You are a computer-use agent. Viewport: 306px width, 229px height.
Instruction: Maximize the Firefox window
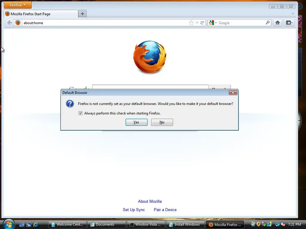point(282,7)
